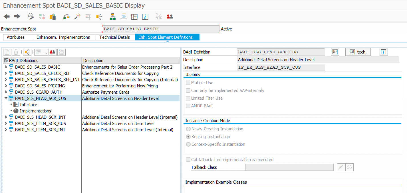The width and height of the screenshot is (407, 193).
Task: Click the Enhancement Spot name field
Action: 161,29
